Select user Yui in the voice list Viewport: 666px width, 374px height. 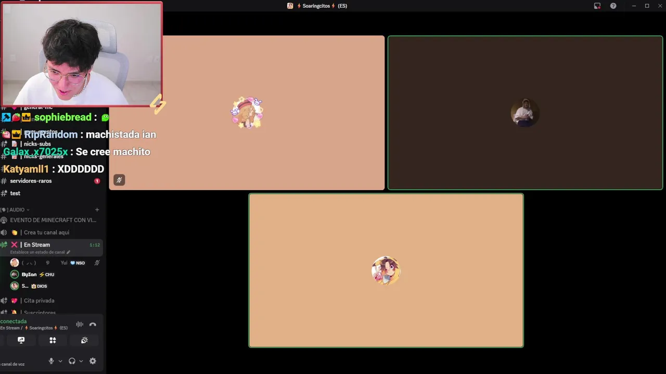point(55,263)
